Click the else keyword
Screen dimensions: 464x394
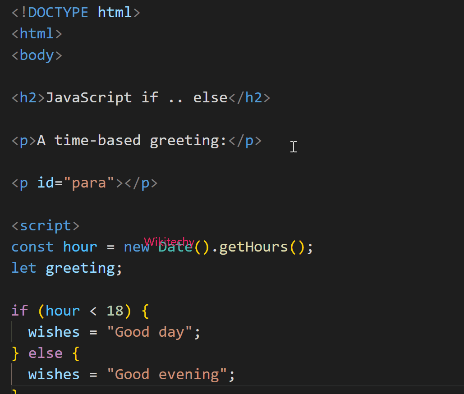(45, 353)
